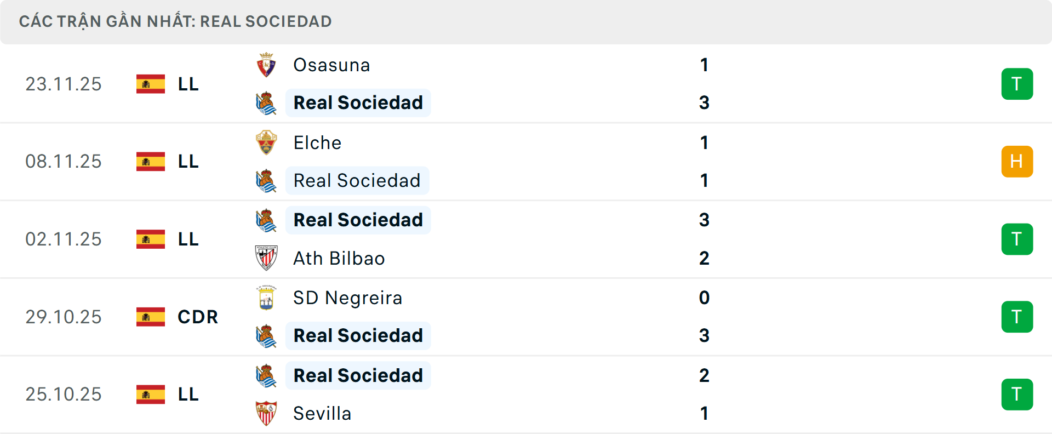Toggle the yellow H badge on the Elche row
The height and width of the screenshot is (434, 1052).
click(1017, 162)
